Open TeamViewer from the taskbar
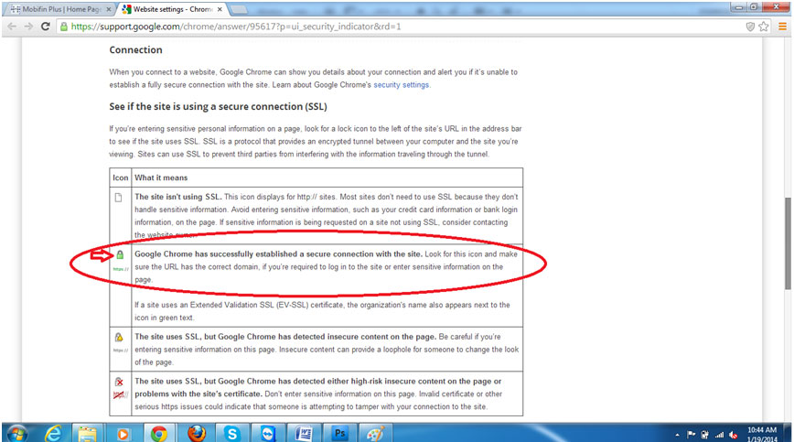The height and width of the screenshot is (442, 794). click(x=268, y=434)
